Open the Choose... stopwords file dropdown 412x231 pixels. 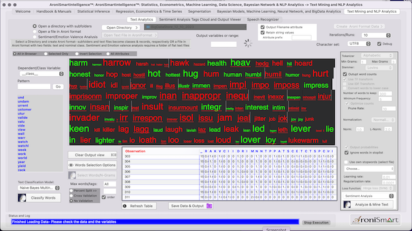(369, 169)
